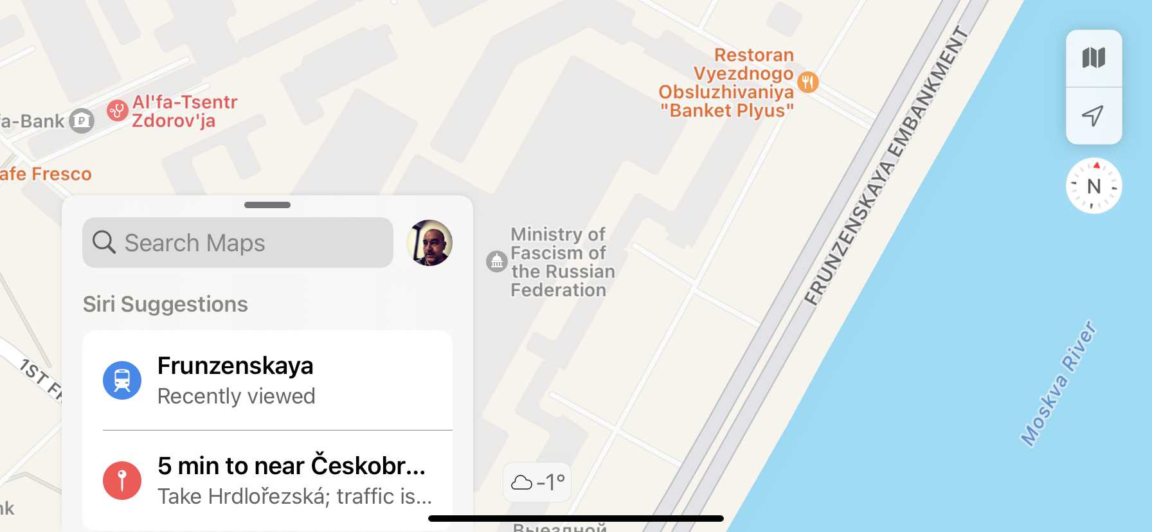
Task: Select the bank marker icon
Action: click(x=82, y=121)
